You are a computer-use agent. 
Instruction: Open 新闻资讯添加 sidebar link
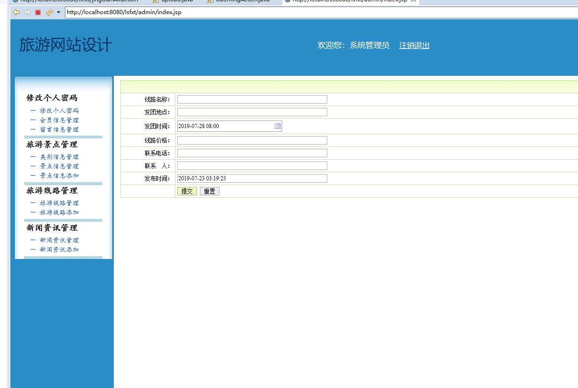point(59,250)
